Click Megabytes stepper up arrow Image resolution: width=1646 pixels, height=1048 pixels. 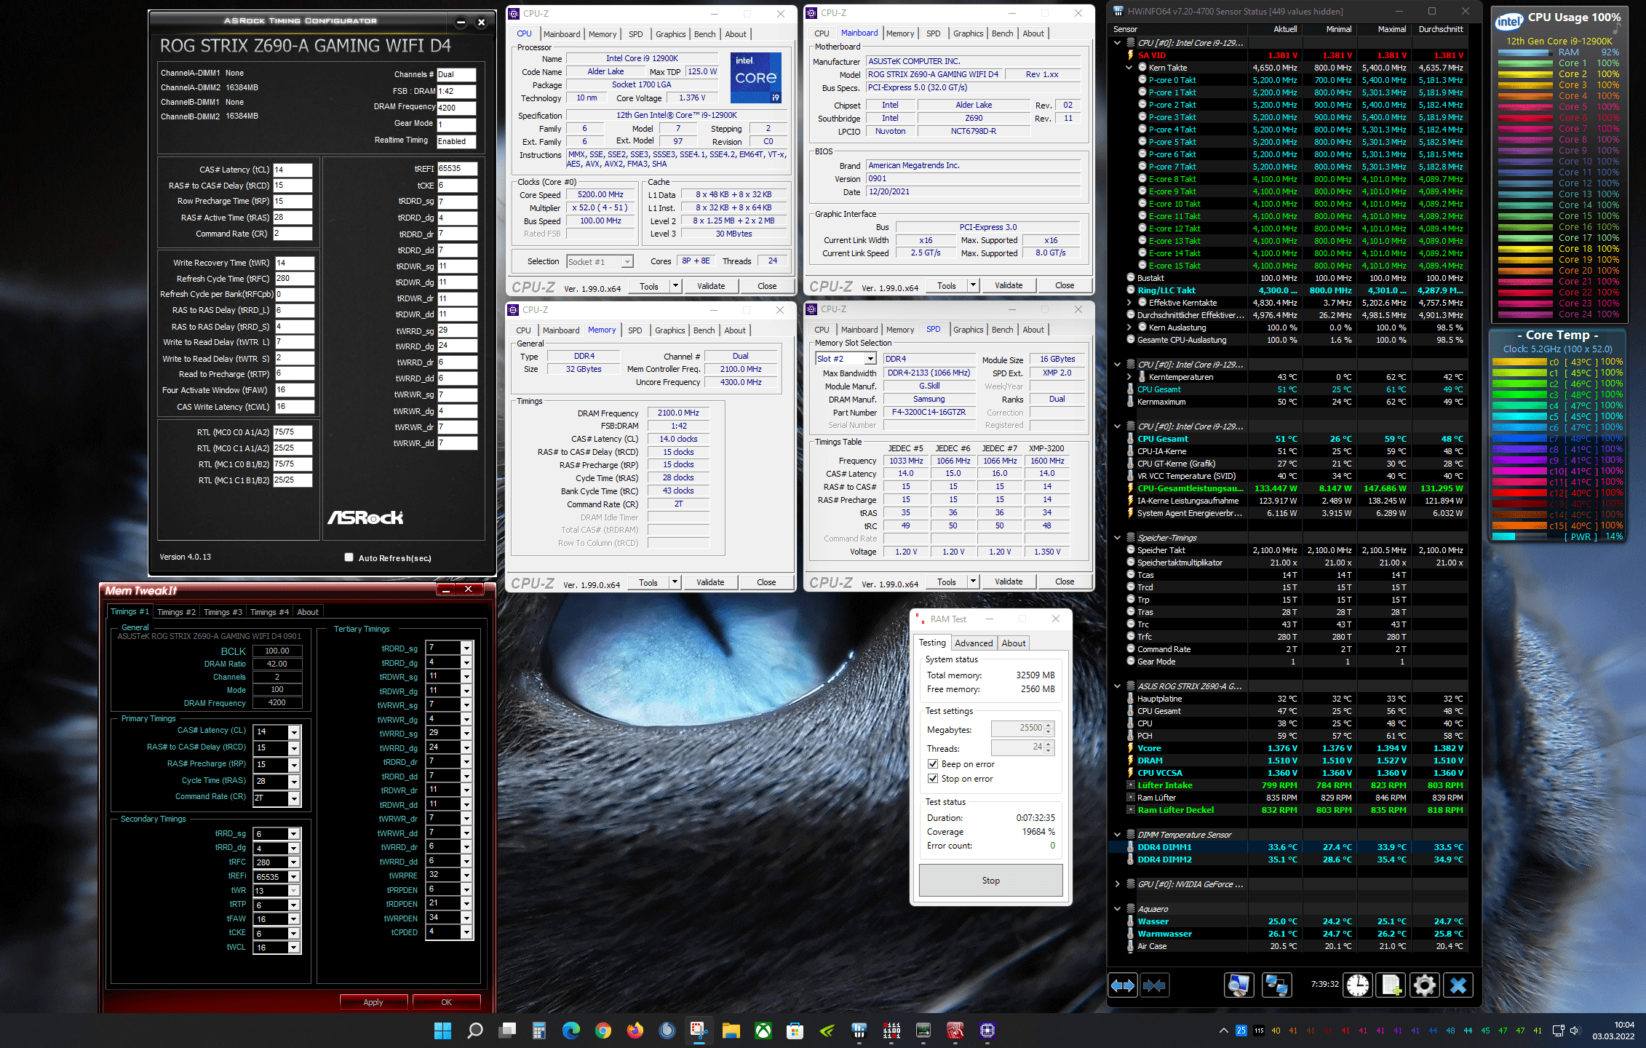tap(1049, 726)
